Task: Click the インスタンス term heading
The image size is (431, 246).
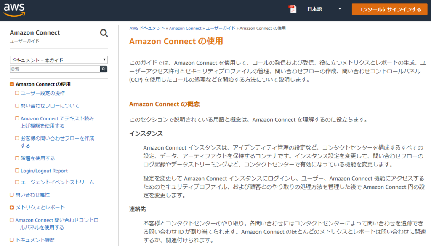Action: 146,134
